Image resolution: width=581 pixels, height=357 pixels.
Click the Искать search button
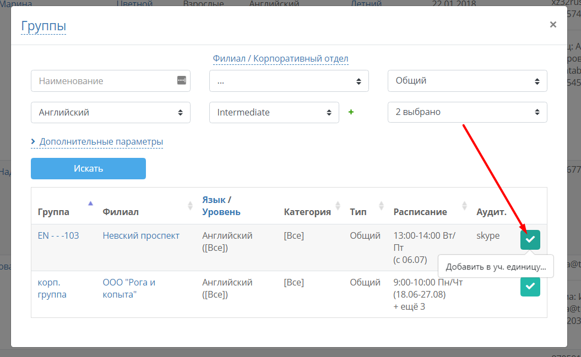tap(88, 169)
